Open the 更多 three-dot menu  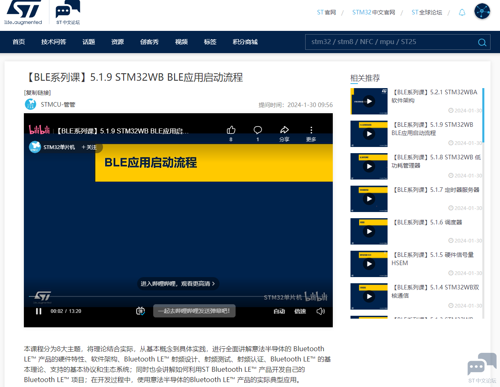tap(311, 130)
